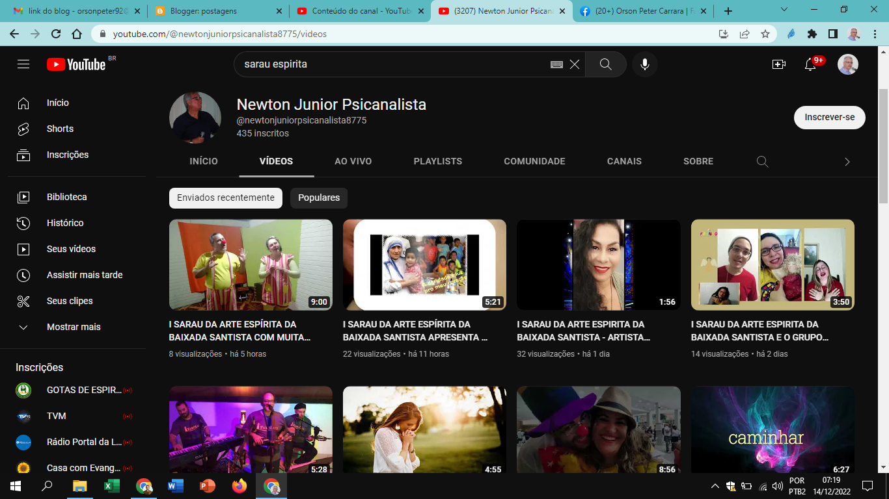Screen dimensions: 889x499
Task: Open the notifications bell
Action: [x=810, y=64]
